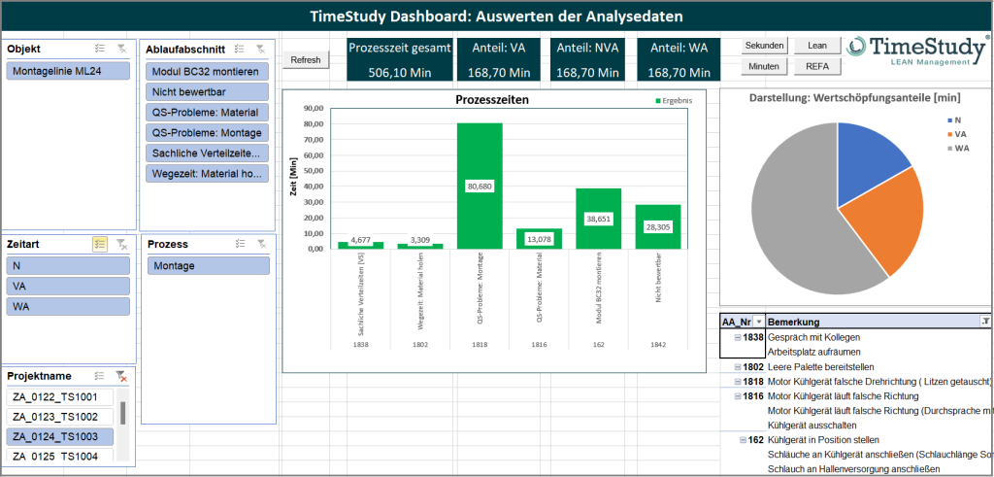Switch units to Sekunden
Image resolution: width=994 pixels, height=477 pixels.
765,46
